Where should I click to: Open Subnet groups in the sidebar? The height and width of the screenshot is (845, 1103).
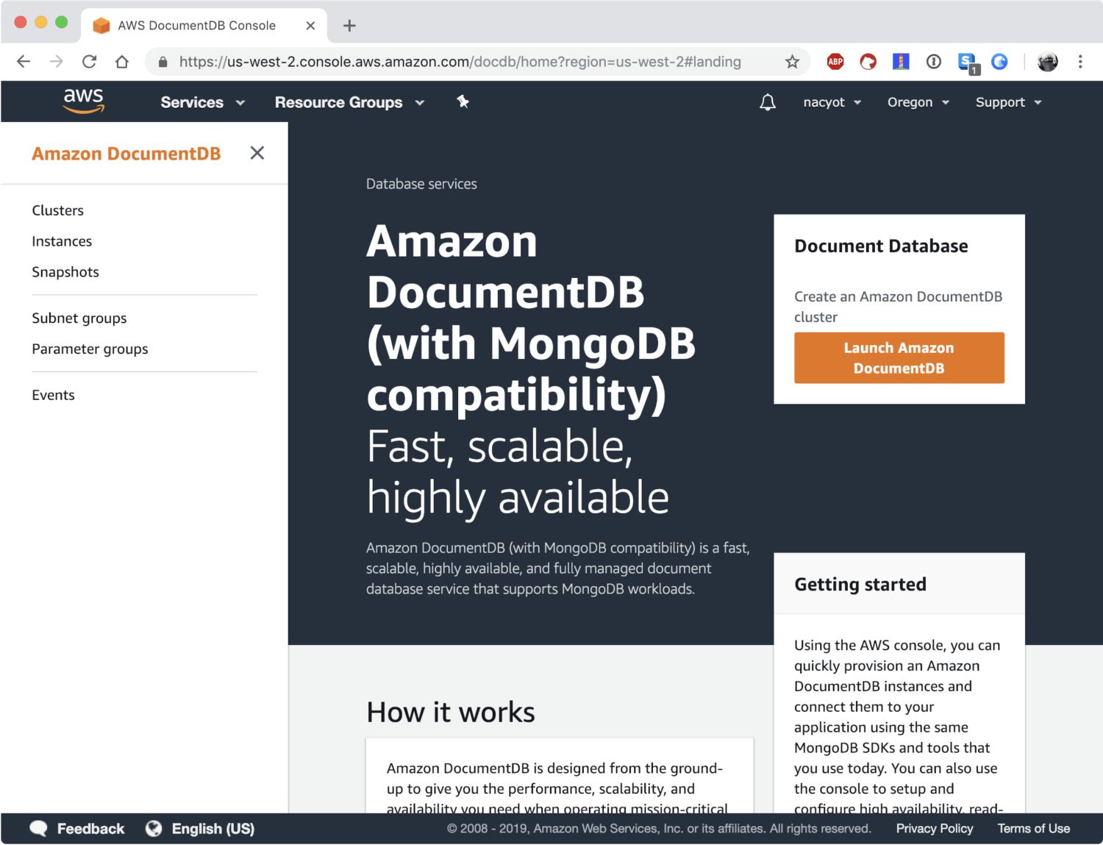click(79, 318)
